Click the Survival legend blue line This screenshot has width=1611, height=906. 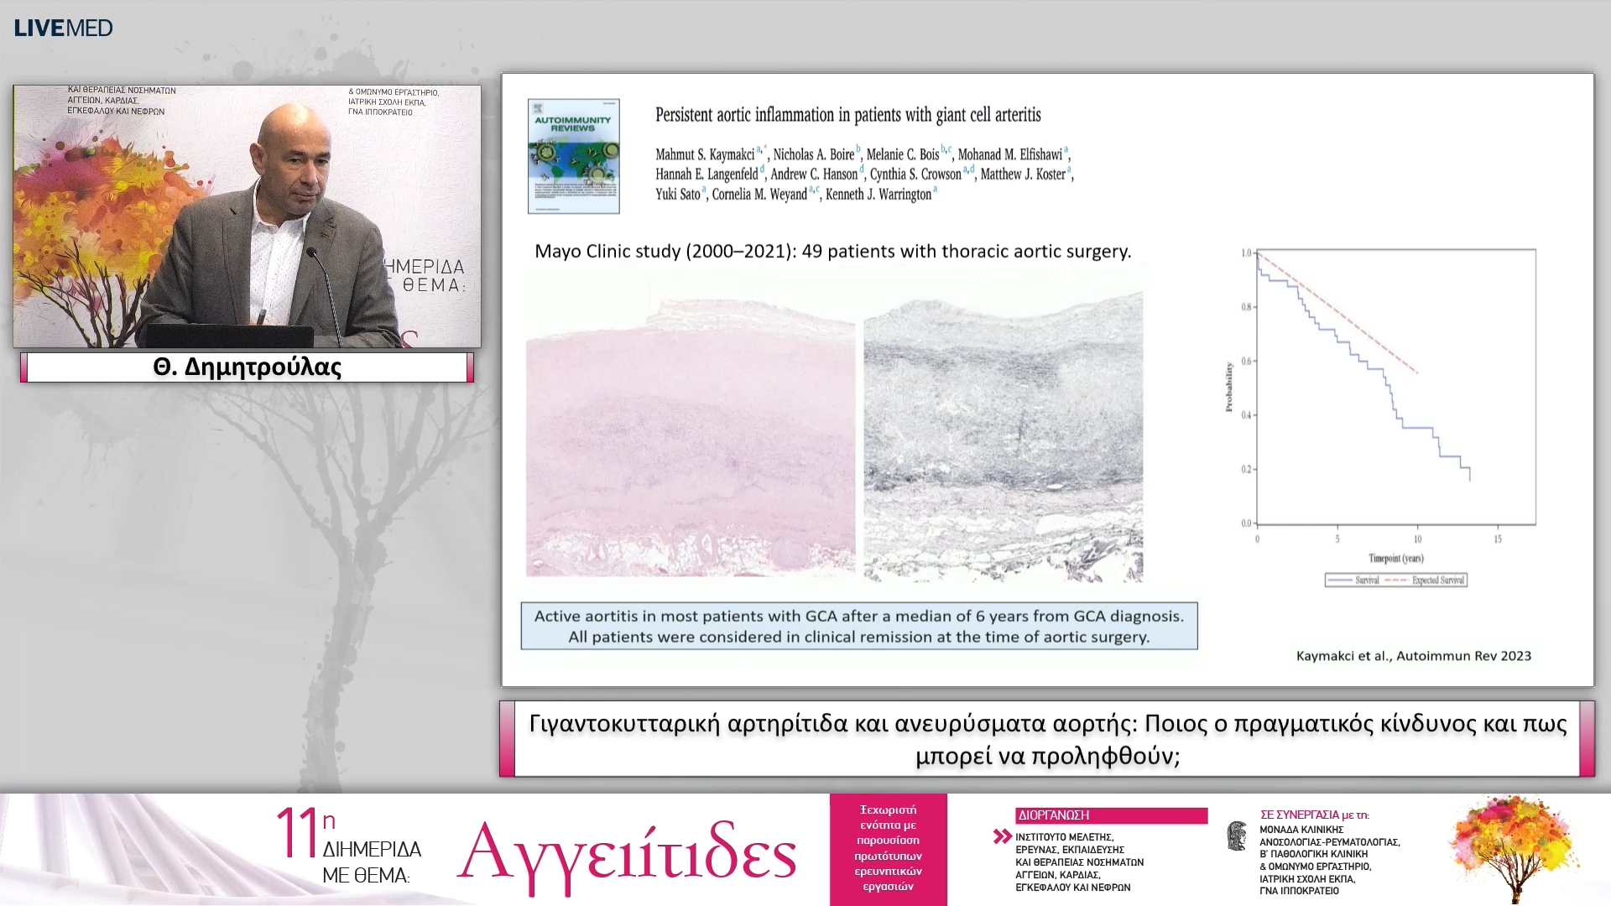pos(1340,581)
